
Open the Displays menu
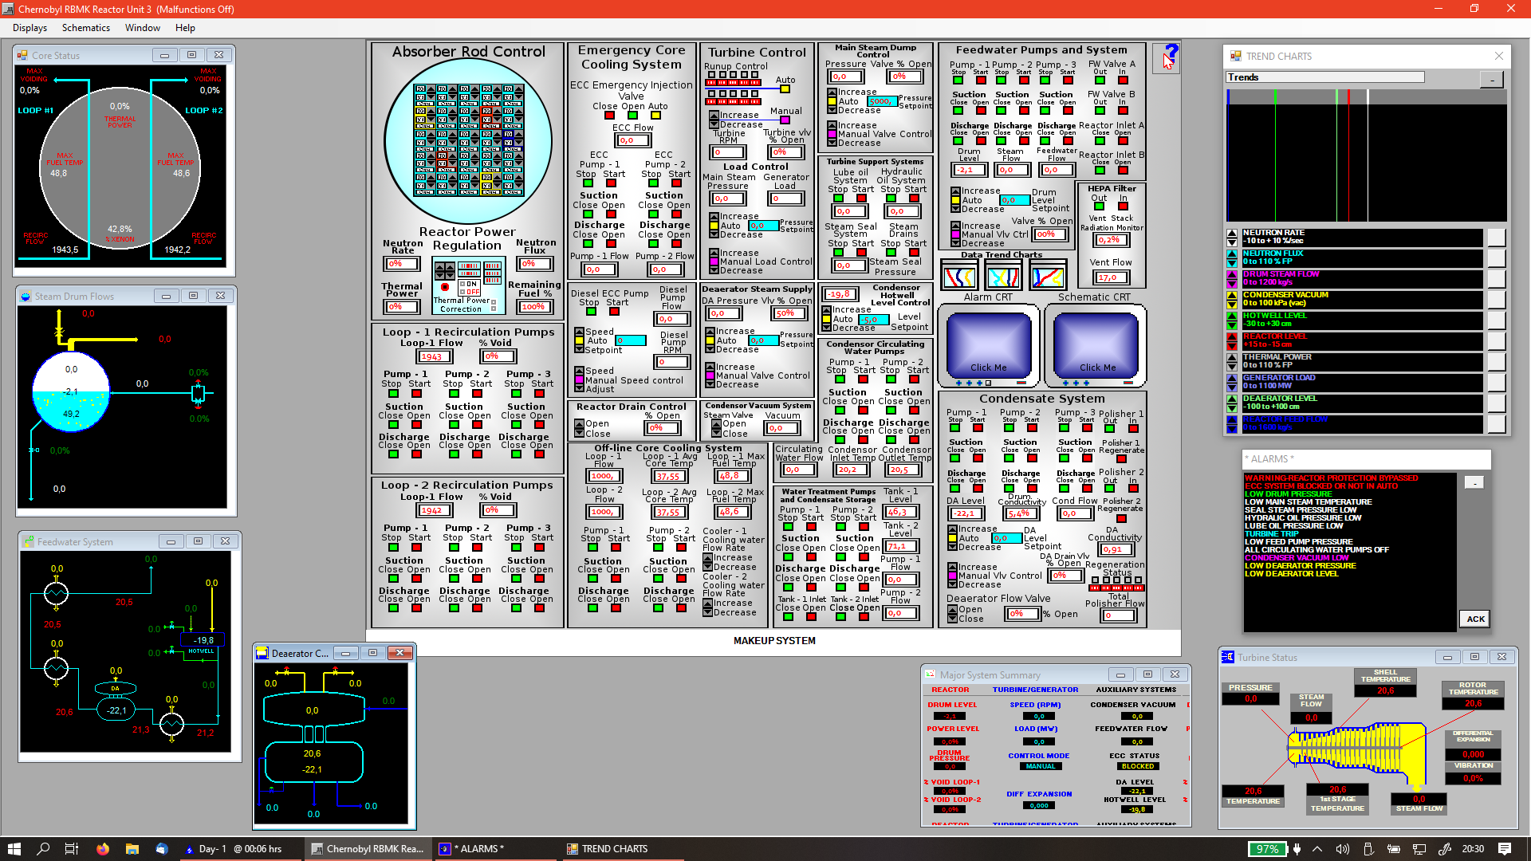[29, 26]
